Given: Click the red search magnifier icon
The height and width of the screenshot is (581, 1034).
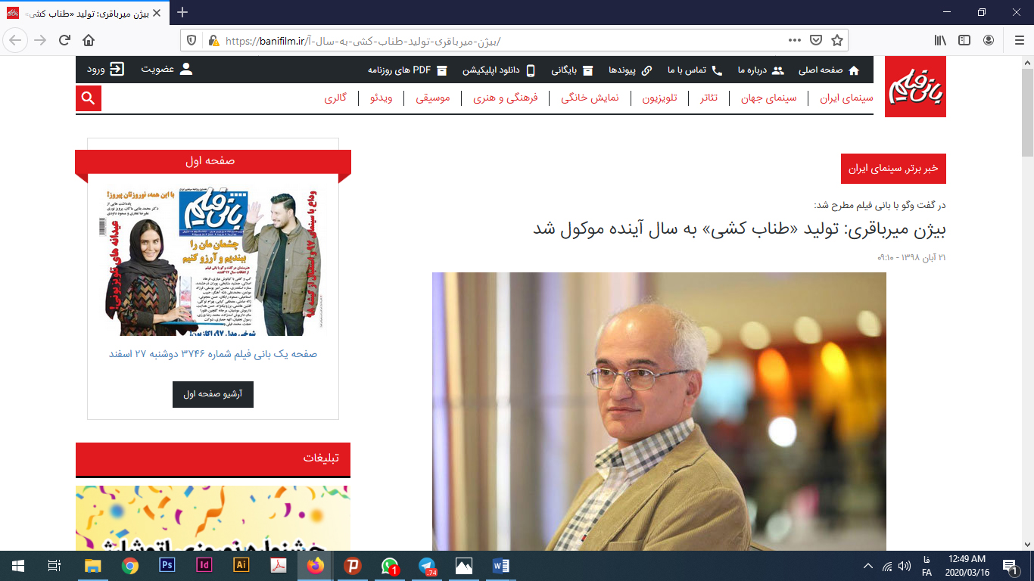Looking at the screenshot, I should [x=89, y=98].
